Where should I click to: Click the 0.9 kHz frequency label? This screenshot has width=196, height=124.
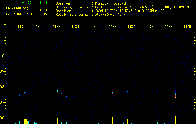click(2, 71)
